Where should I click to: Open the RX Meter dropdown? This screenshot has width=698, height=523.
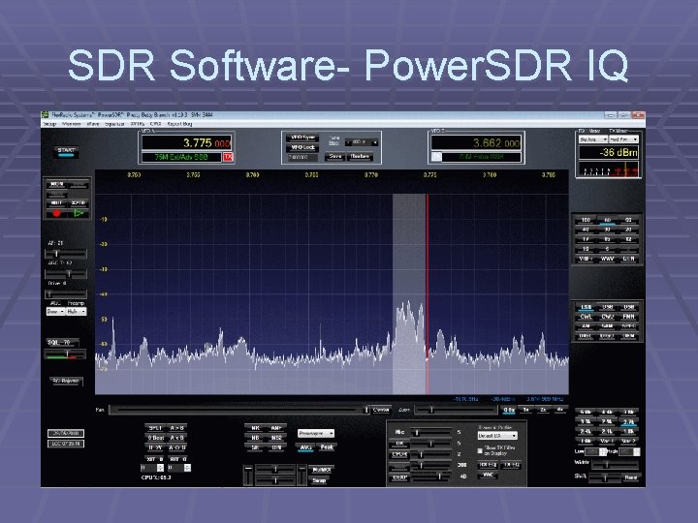coord(593,139)
